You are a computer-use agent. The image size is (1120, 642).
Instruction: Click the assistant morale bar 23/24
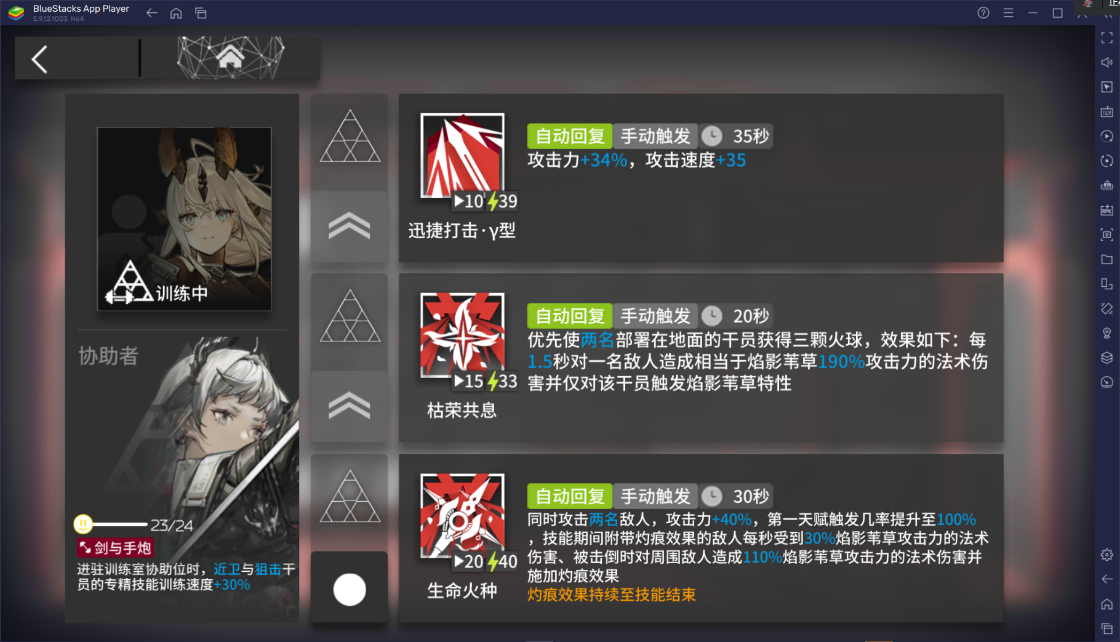pyautogui.click(x=134, y=524)
